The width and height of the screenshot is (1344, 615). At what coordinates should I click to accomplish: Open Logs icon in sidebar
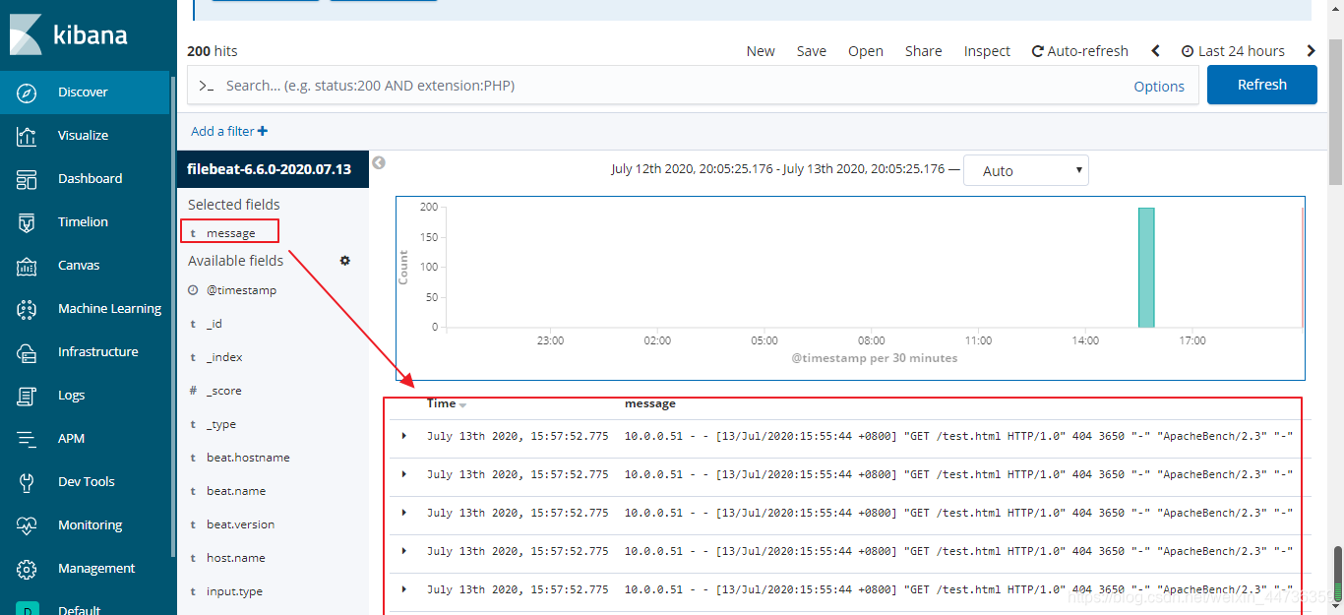click(x=28, y=396)
